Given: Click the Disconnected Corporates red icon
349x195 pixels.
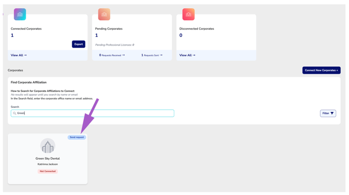Looking at the screenshot, I should [189, 14].
